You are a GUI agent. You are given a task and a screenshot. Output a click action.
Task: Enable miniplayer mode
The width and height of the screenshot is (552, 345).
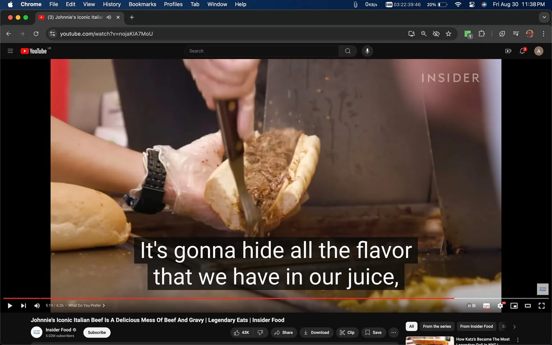point(514,305)
